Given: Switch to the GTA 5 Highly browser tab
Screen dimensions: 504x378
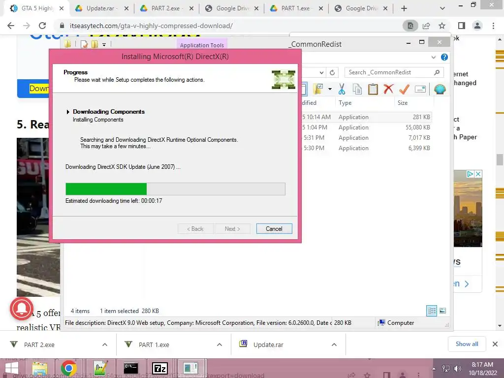Looking at the screenshot, I should (x=36, y=8).
